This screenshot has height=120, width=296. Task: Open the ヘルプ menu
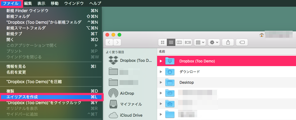(x=95, y=3)
